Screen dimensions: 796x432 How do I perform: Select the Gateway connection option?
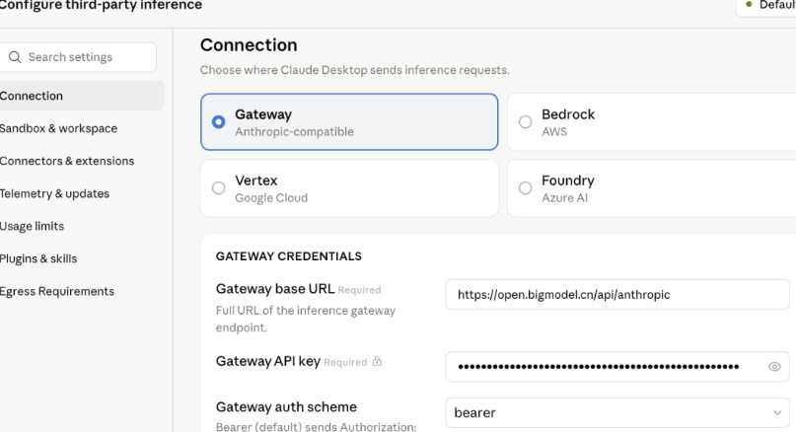(349, 122)
